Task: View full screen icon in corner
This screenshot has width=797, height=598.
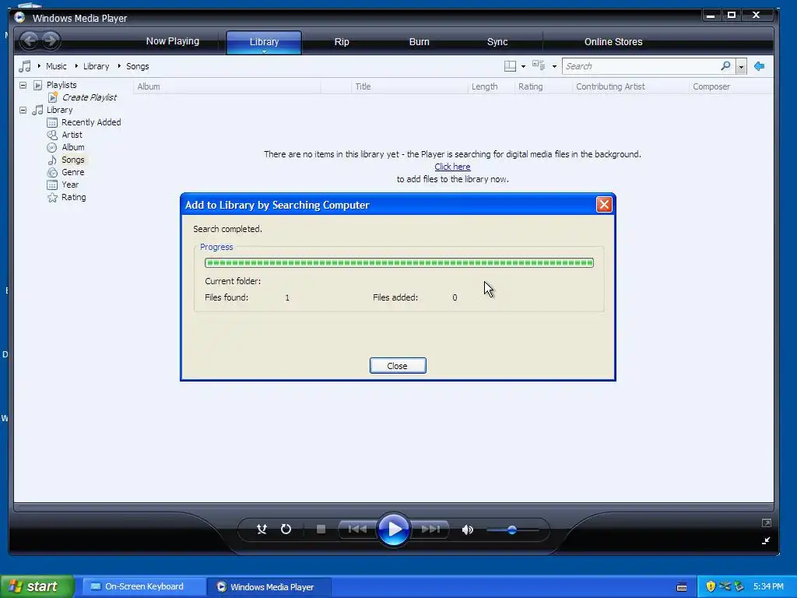Action: tap(767, 522)
